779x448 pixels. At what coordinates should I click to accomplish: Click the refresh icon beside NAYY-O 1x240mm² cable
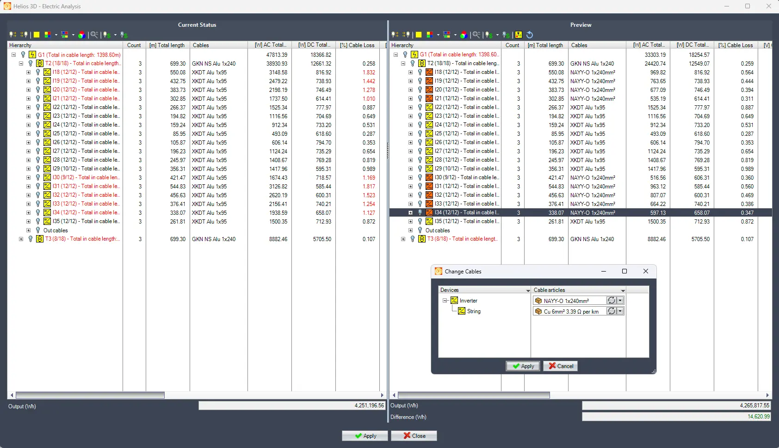(612, 300)
